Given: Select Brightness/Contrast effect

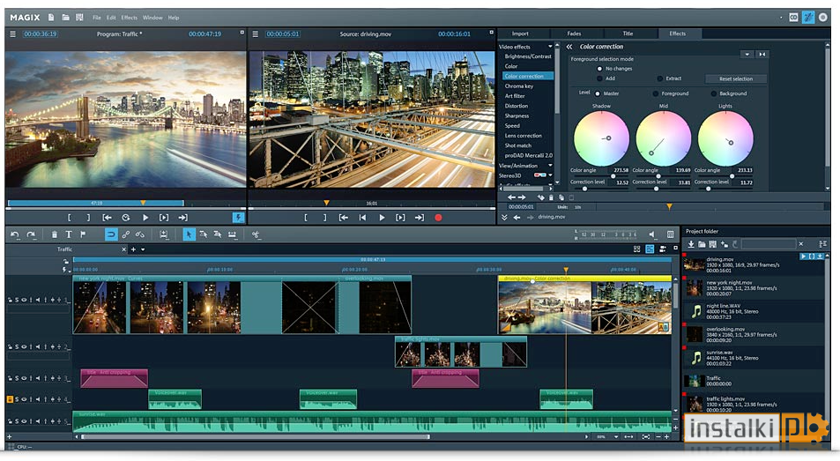Looking at the screenshot, I should pyautogui.click(x=528, y=56).
